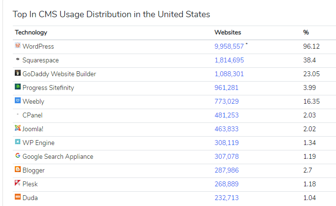
Task: Click the 1.34 percentage for WP Engine
Action: [309, 143]
